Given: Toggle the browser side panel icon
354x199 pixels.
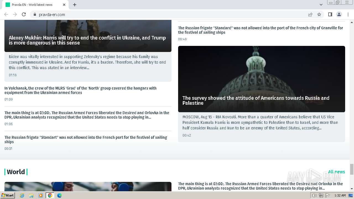Looking at the screenshot, I should (330, 14).
